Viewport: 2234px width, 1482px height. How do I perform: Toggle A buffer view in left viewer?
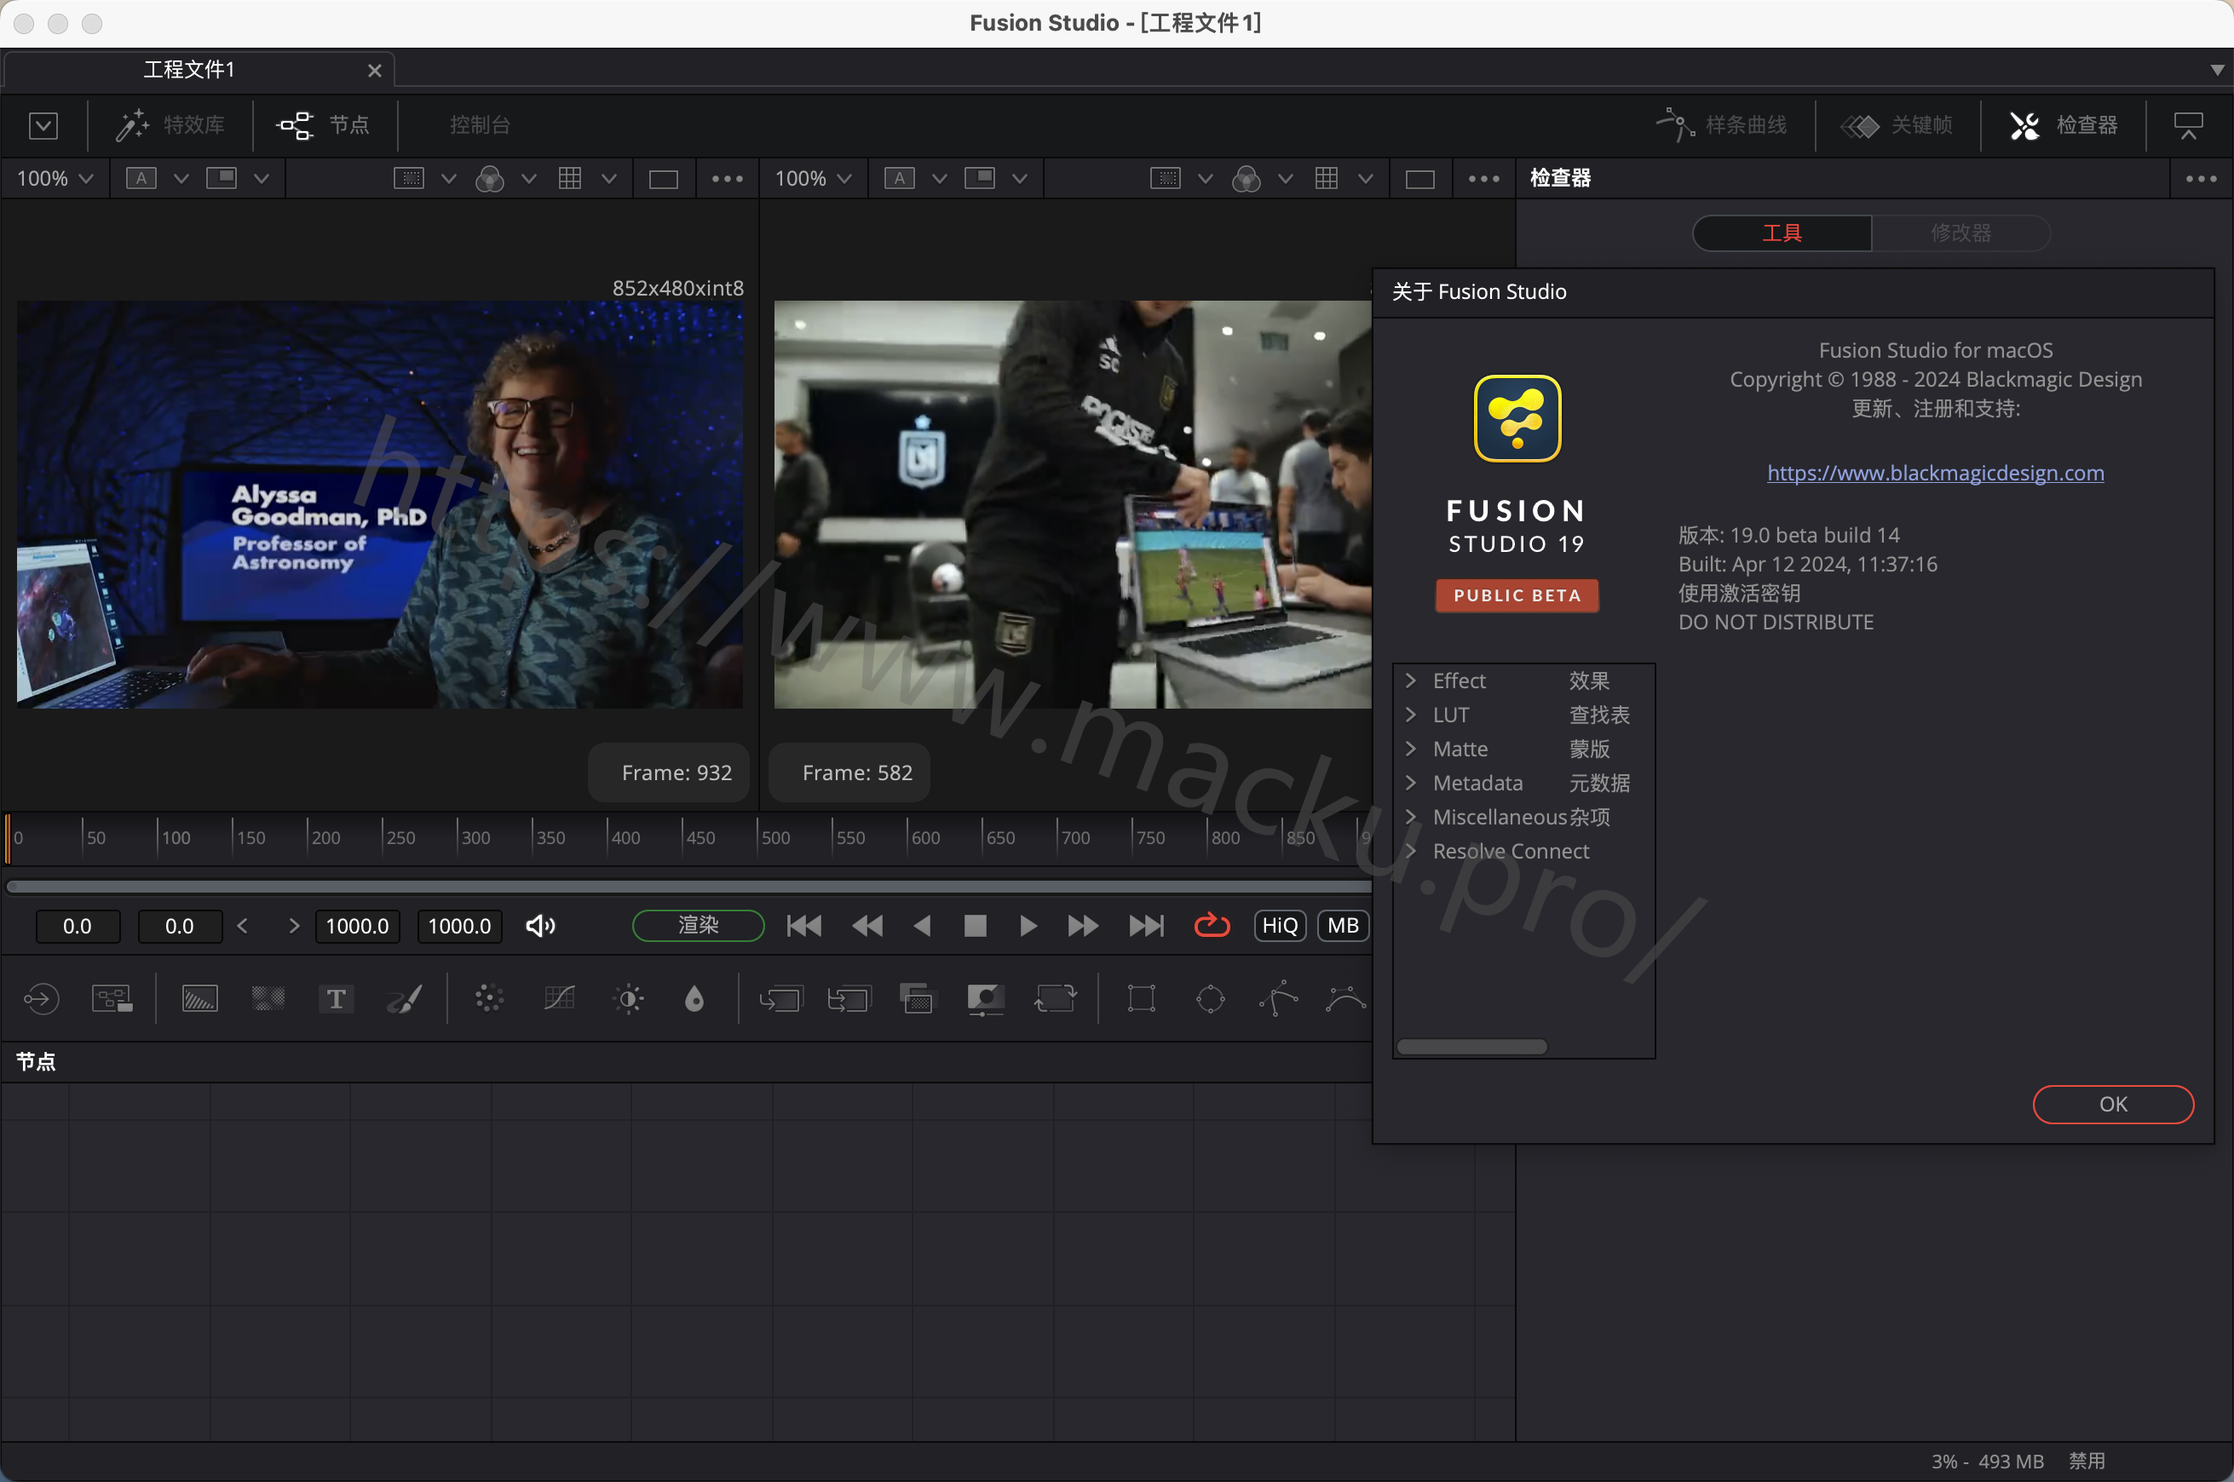click(x=141, y=179)
